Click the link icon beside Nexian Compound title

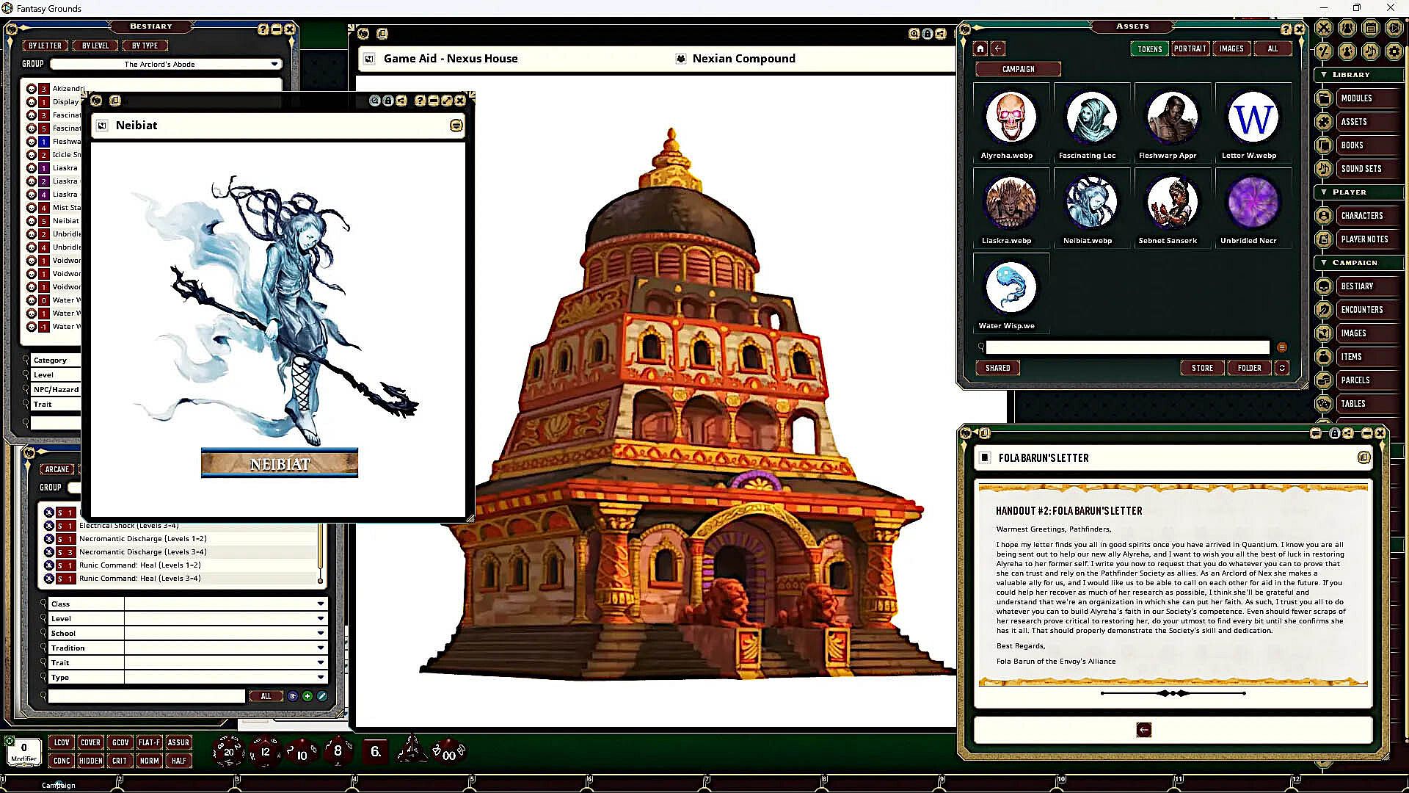click(x=680, y=59)
